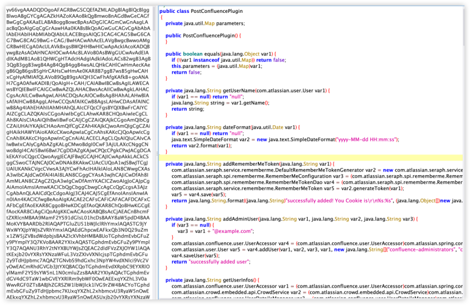470x305 pixels.
Task: Click the left base64 pane's vertical scrollbar
Action: (154, 18)
